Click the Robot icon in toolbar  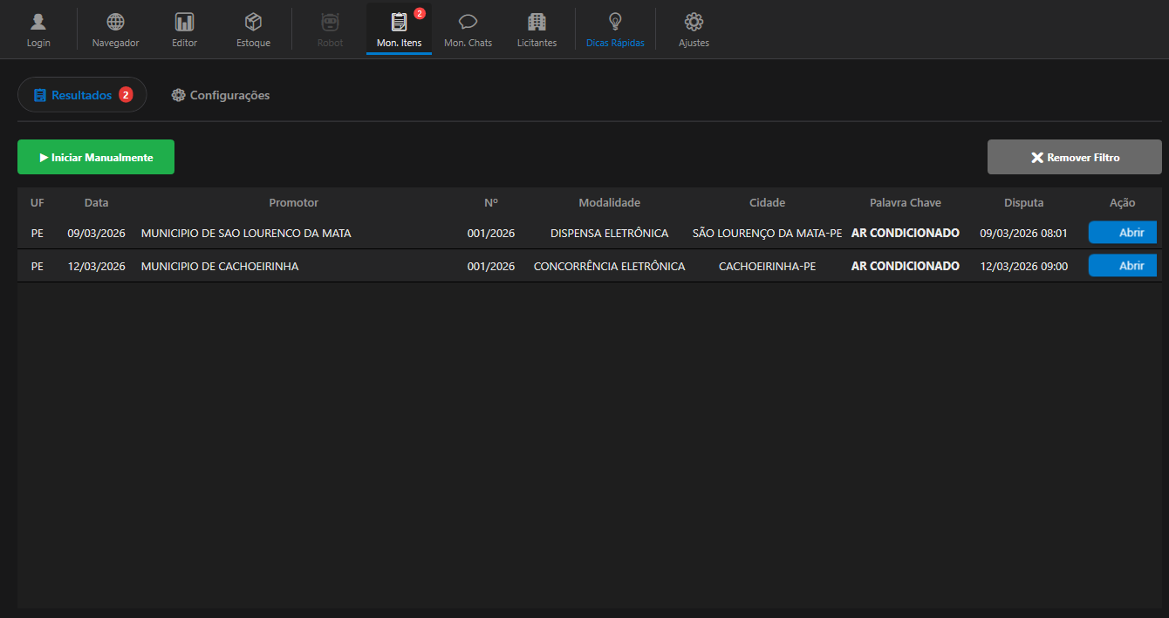click(x=330, y=23)
